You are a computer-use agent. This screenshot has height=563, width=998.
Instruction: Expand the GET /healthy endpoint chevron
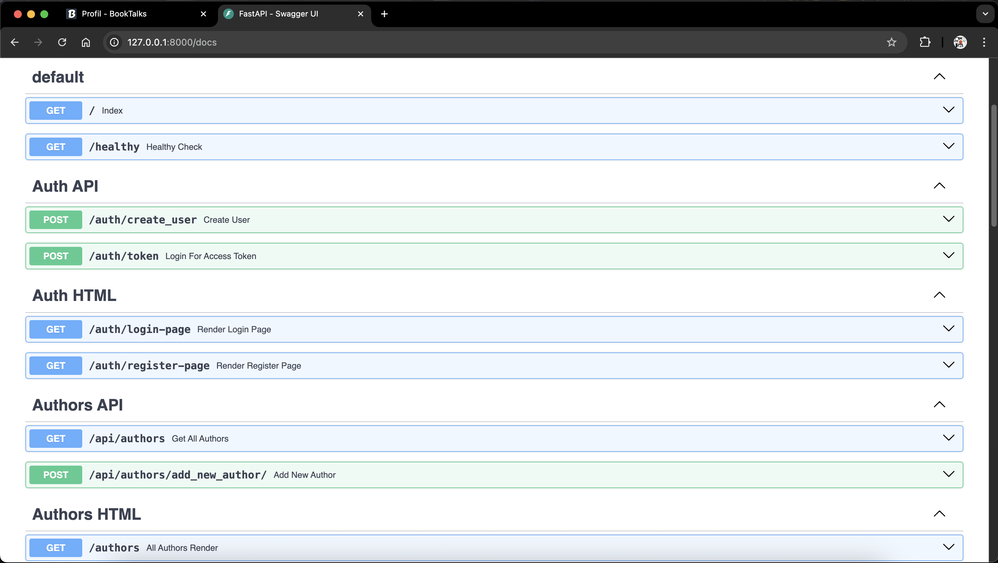[948, 147]
